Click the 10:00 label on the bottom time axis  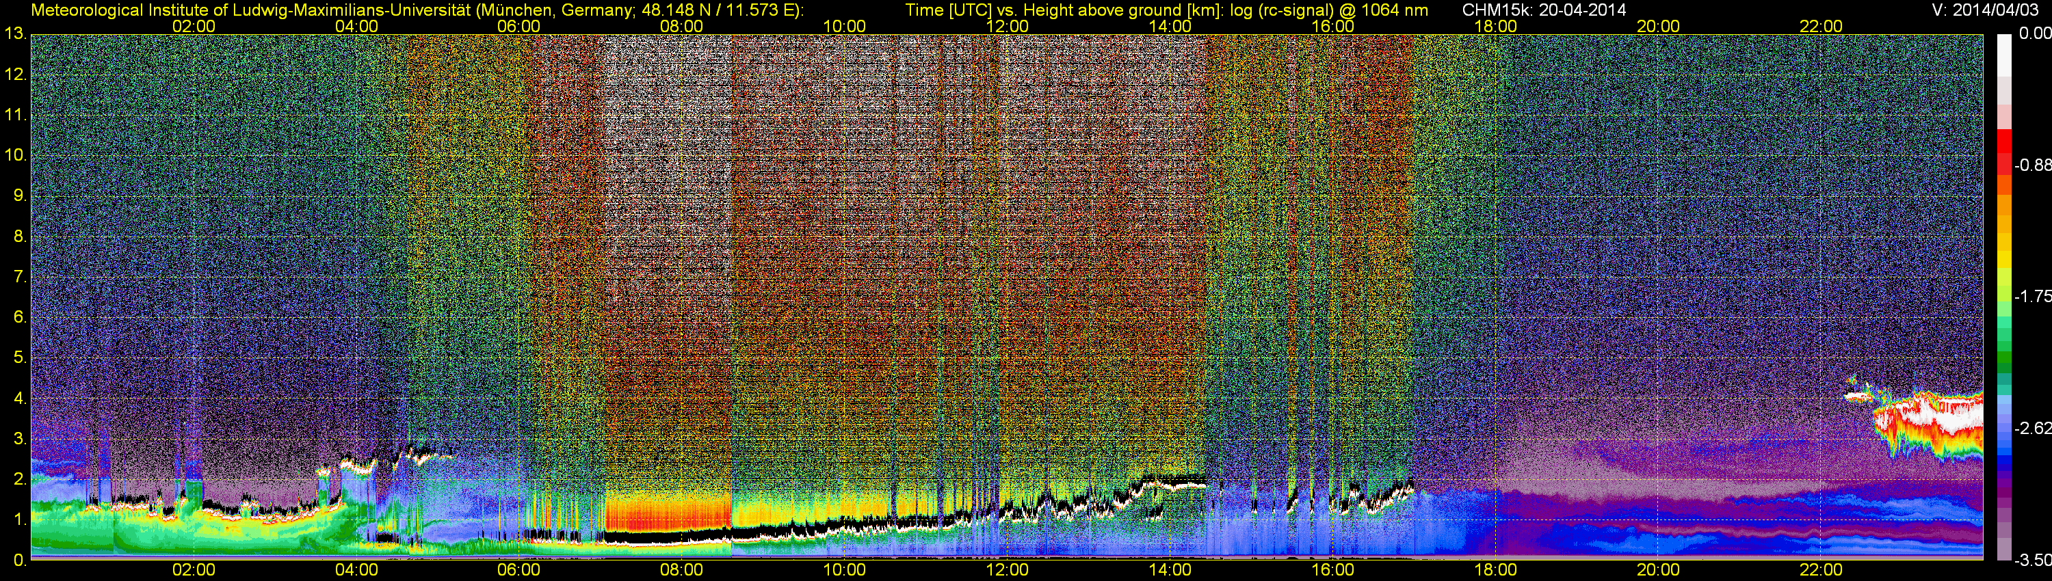point(844,570)
